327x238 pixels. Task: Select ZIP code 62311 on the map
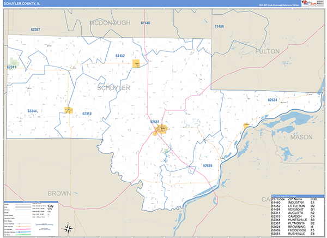(x=11, y=67)
